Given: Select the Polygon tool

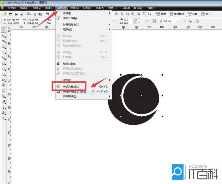Looking at the screenshot, I should coord(3,74).
